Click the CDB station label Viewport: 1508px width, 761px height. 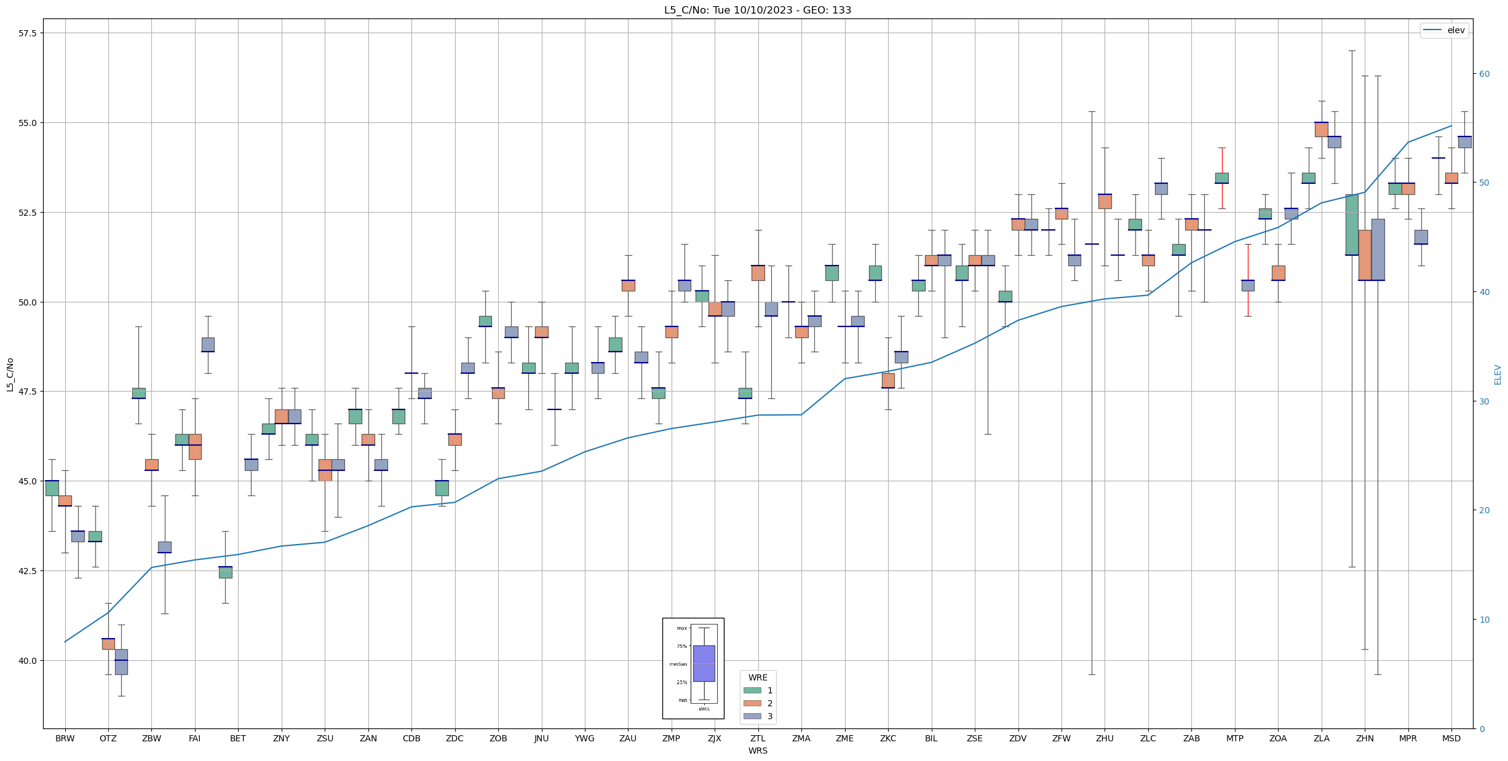coord(411,738)
